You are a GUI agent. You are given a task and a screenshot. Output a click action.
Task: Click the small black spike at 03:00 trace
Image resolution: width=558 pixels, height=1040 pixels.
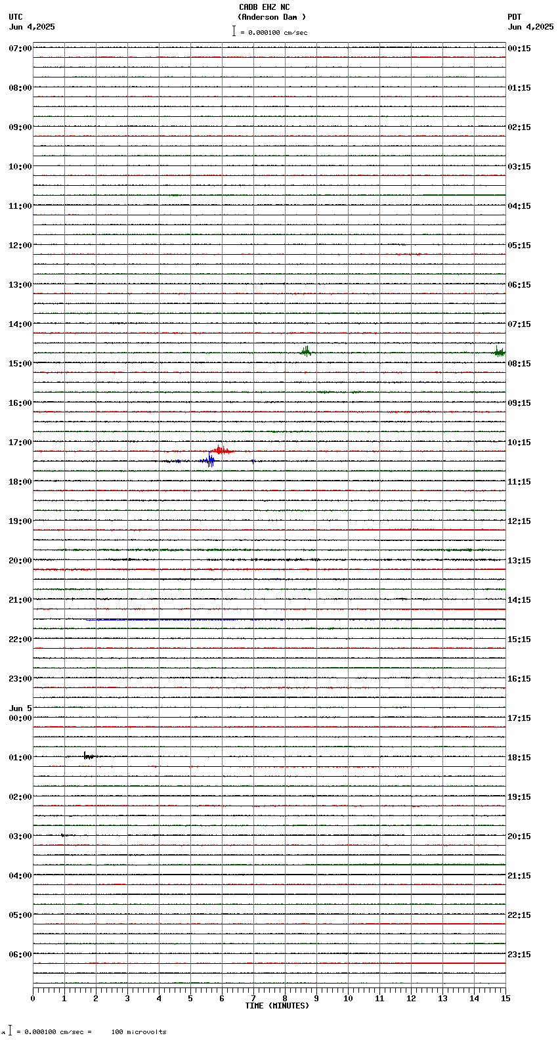[x=64, y=835]
